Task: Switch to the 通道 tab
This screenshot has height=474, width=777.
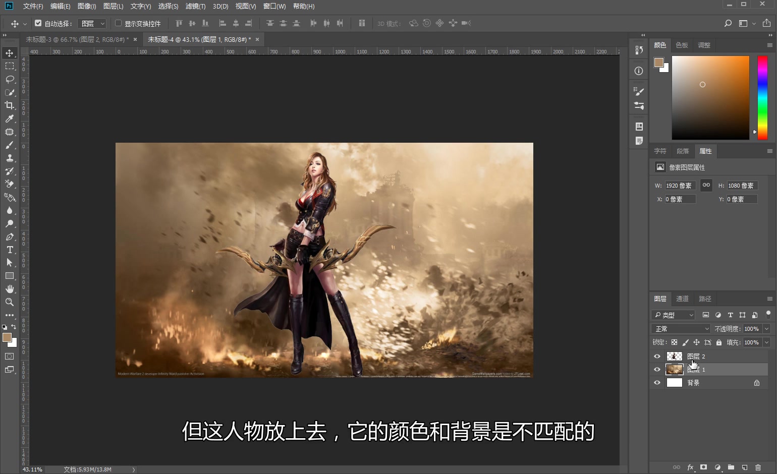Action: pyautogui.click(x=682, y=299)
